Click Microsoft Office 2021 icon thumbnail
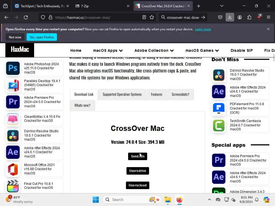 pos(13,170)
